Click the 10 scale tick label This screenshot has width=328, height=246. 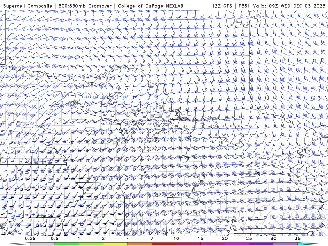coord(176,239)
